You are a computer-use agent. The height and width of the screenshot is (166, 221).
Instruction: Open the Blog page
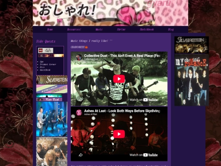[171, 30]
